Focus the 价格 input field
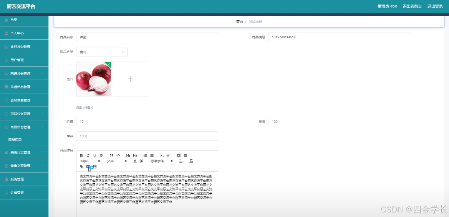The height and width of the screenshot is (217, 449). click(147, 121)
